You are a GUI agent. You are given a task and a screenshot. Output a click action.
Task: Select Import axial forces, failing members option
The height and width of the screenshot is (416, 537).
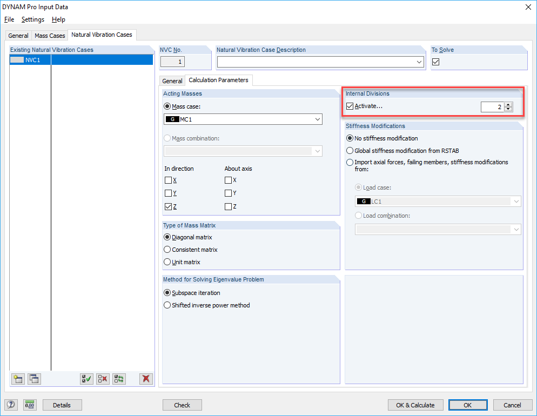(x=350, y=162)
